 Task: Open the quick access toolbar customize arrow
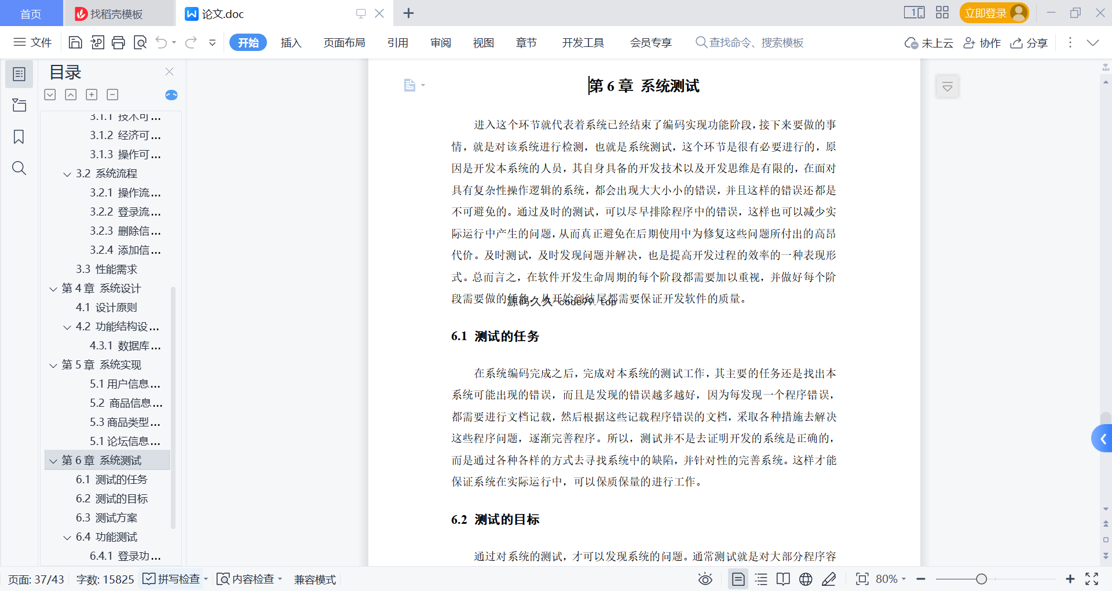click(213, 42)
